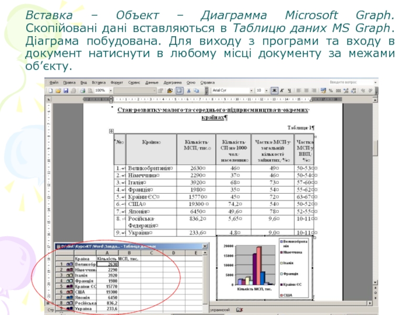420x315 pixels.
Task: Click США legend color swatch
Action: pyautogui.click(x=281, y=295)
